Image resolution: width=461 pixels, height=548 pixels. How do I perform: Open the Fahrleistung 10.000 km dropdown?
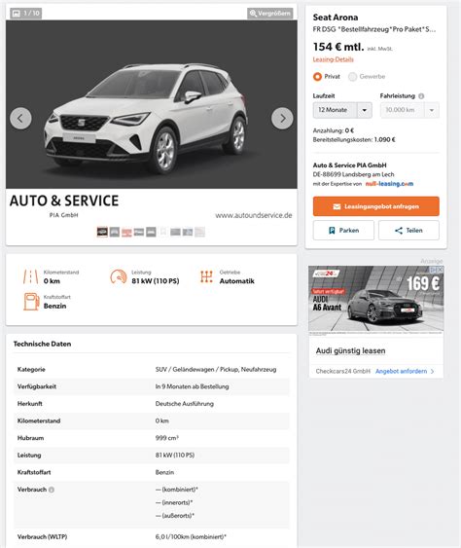click(409, 110)
